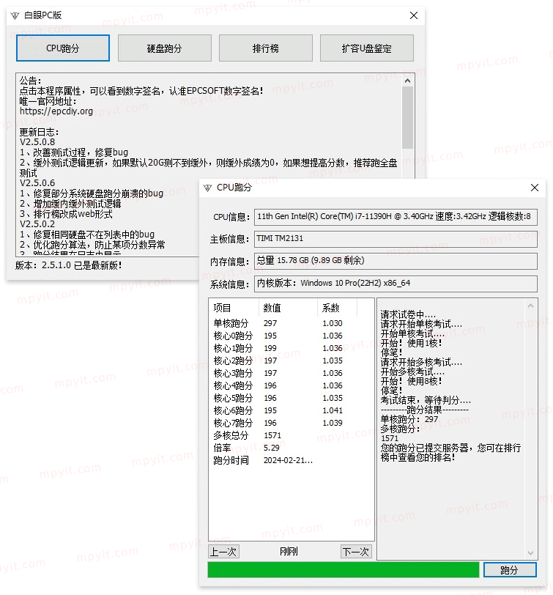553x595 pixels.
Task: Click the 项目 column header
Action: click(x=234, y=308)
